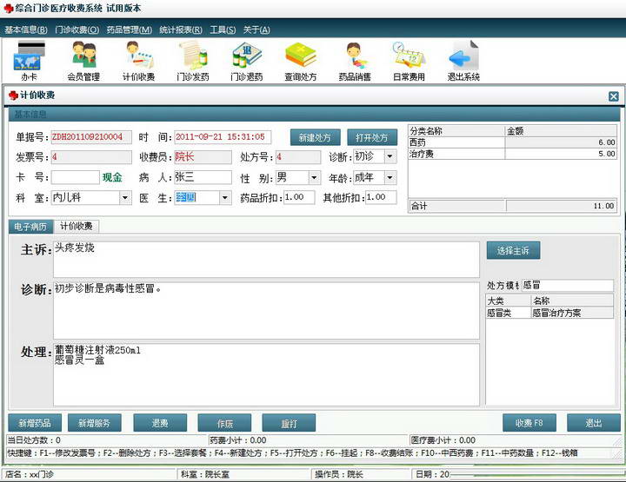
Task: Click the 处方号 field
Action: click(x=298, y=157)
